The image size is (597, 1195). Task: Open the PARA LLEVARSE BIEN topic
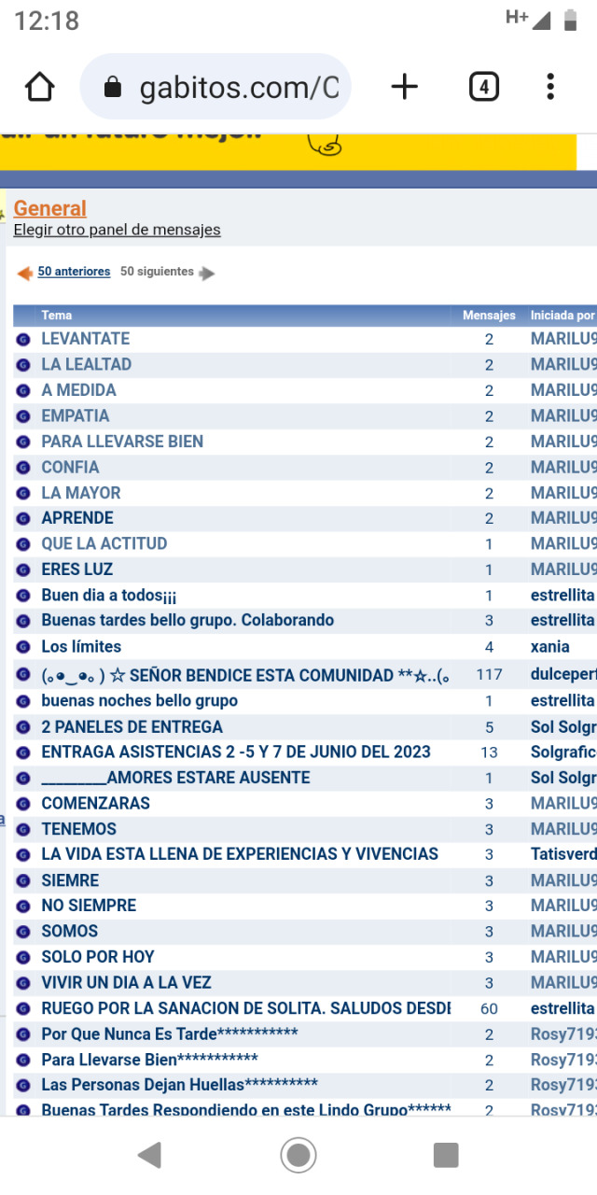[122, 442]
